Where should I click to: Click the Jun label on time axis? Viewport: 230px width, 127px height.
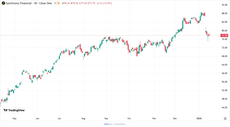tap(37, 118)
